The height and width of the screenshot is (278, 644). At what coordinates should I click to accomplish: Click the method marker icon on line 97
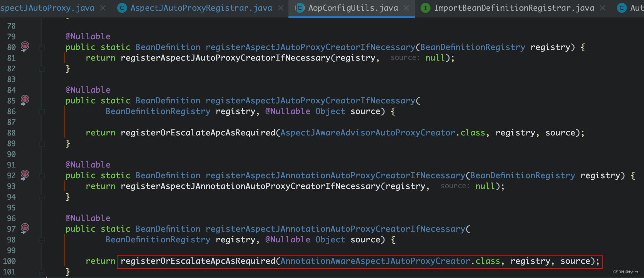pyautogui.click(x=25, y=228)
